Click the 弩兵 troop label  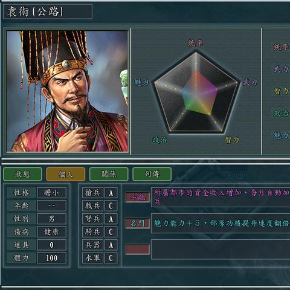tap(92, 219)
